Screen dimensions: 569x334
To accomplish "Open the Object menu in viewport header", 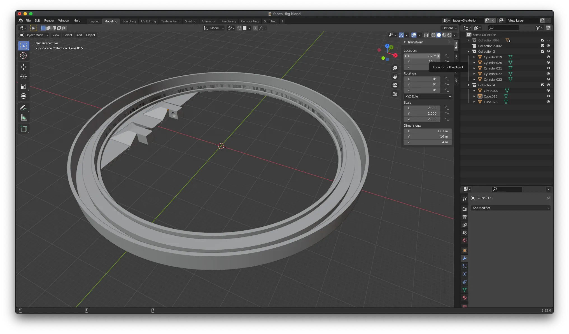I will pyautogui.click(x=90, y=35).
